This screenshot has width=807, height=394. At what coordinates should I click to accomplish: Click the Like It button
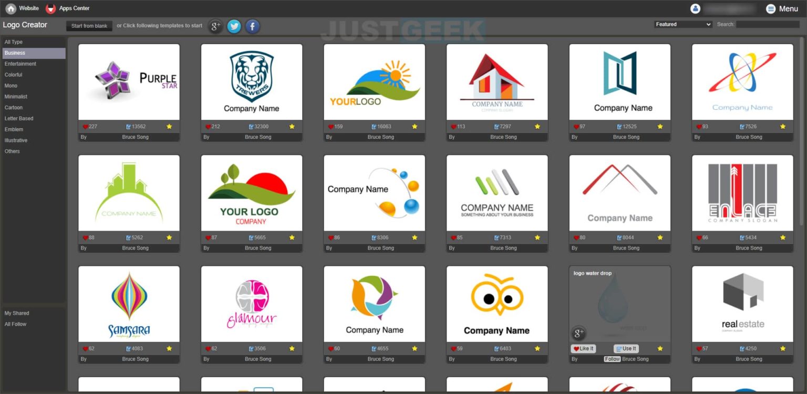[583, 349]
